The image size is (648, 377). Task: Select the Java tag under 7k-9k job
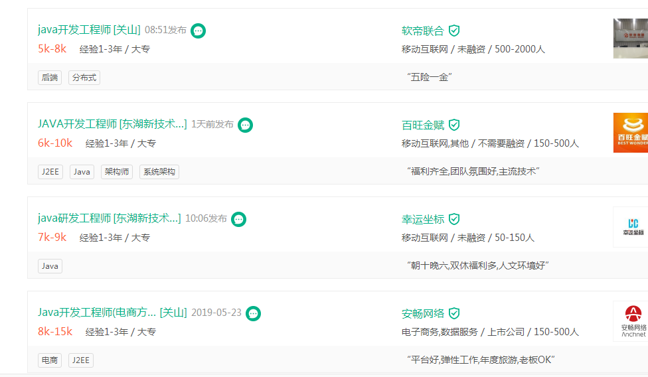[50, 266]
